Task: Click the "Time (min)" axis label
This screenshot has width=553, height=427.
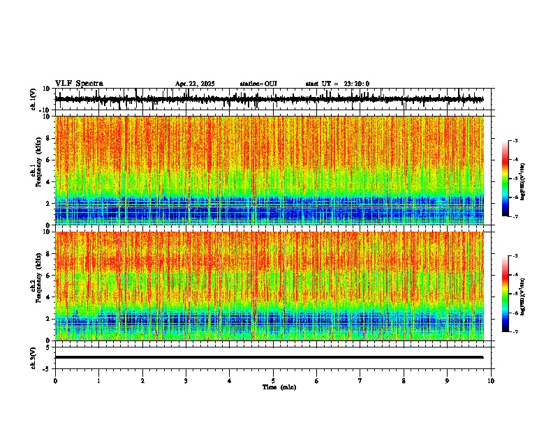Action: point(279,387)
